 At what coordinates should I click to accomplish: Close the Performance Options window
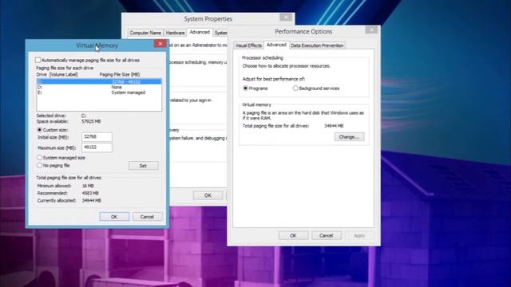pos(371,30)
